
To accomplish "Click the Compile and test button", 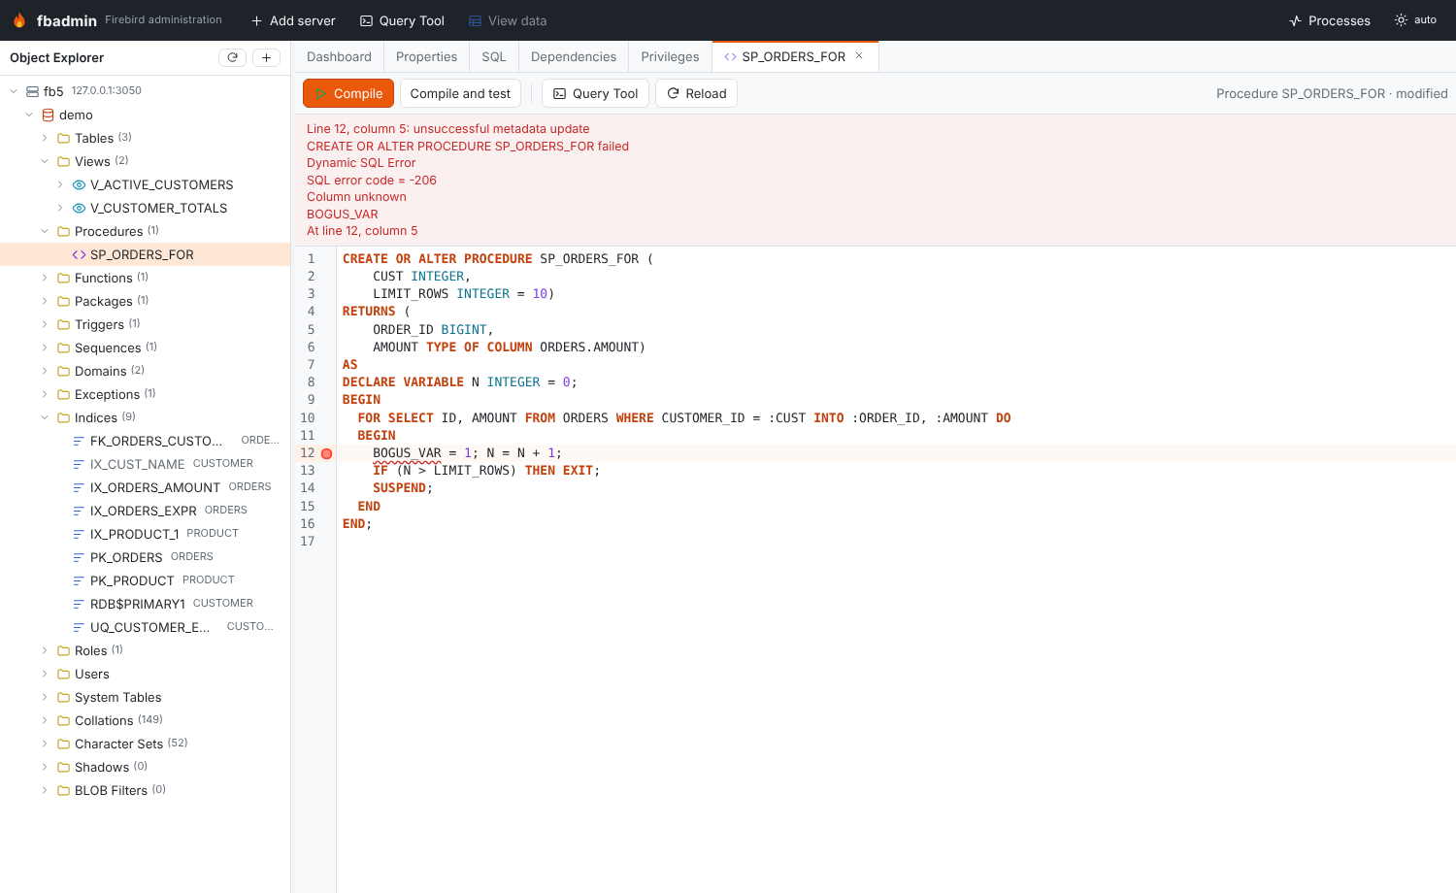I will [460, 93].
